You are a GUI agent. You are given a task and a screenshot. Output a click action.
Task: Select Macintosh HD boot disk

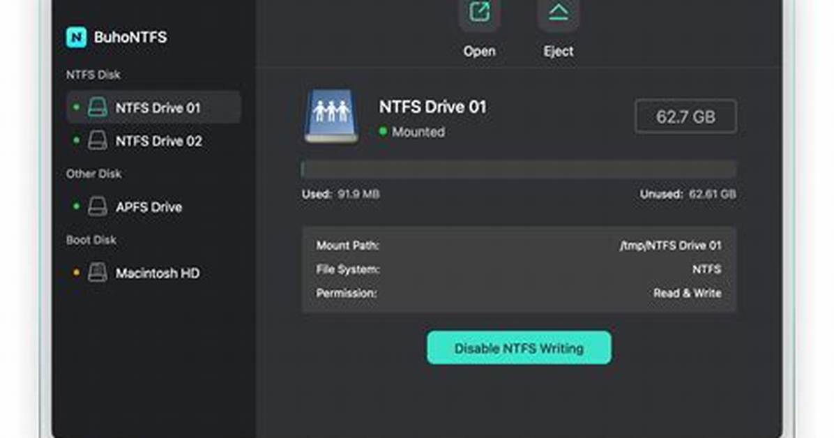point(153,273)
